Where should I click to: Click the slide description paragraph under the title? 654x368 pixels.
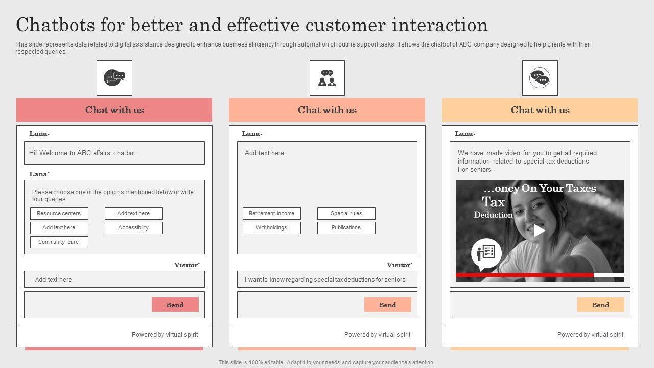pos(303,48)
